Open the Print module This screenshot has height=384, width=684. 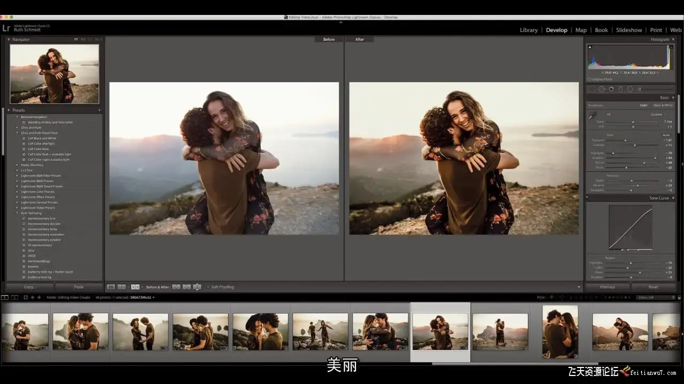(x=656, y=30)
